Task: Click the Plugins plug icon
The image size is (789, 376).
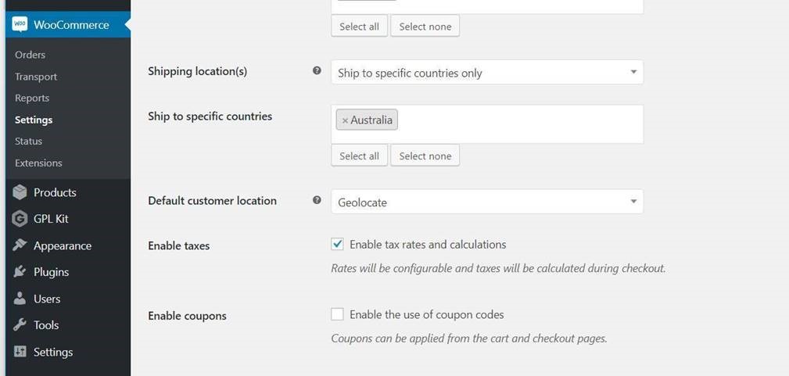Action: [20, 272]
